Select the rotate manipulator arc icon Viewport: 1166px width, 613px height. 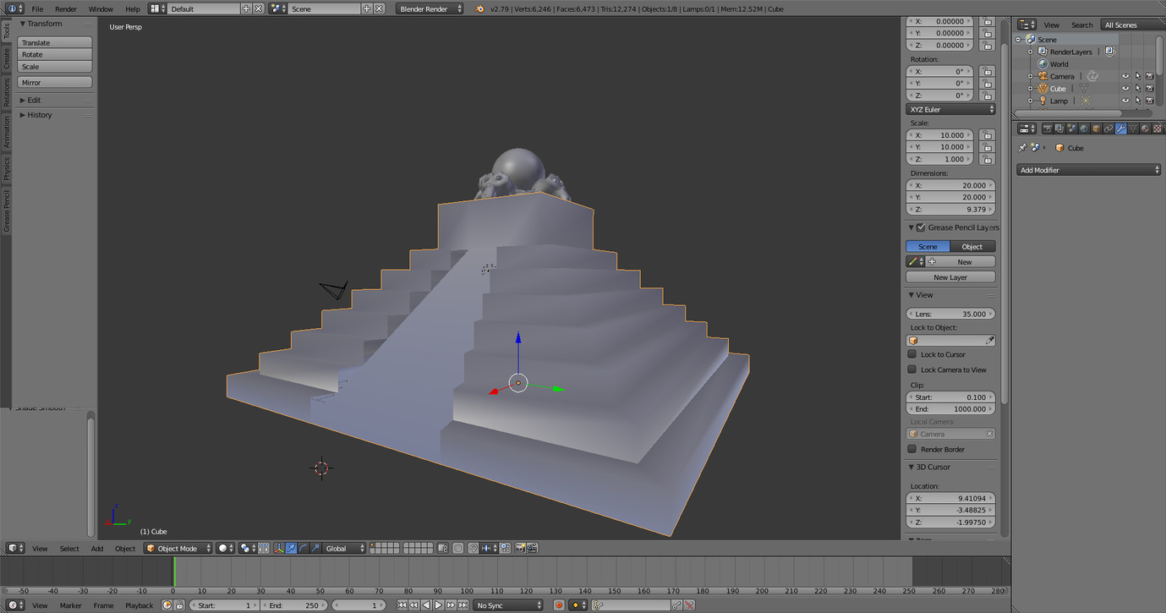pos(303,548)
